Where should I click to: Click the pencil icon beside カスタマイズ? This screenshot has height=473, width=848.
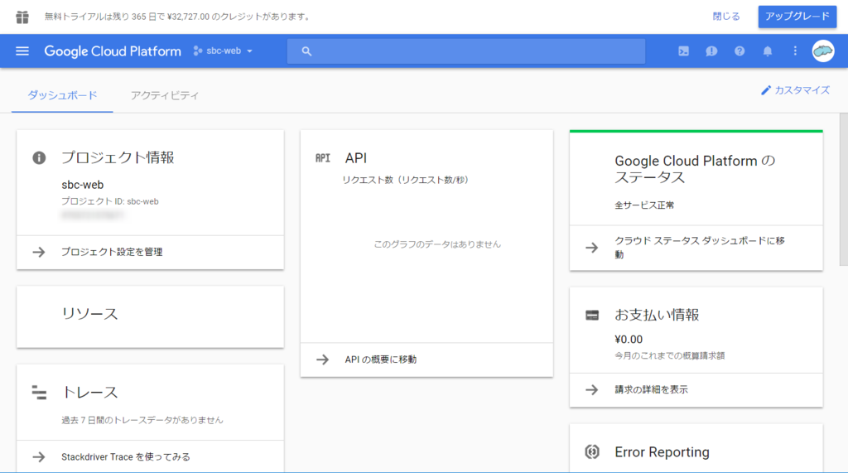(x=766, y=90)
